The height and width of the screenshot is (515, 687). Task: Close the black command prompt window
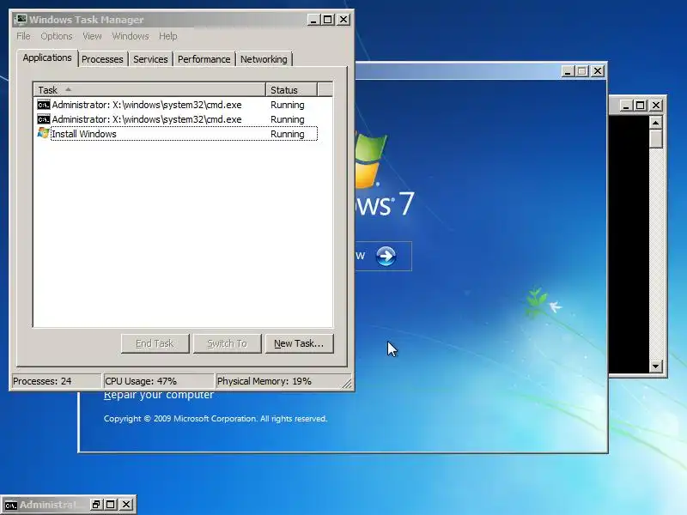[x=656, y=105]
